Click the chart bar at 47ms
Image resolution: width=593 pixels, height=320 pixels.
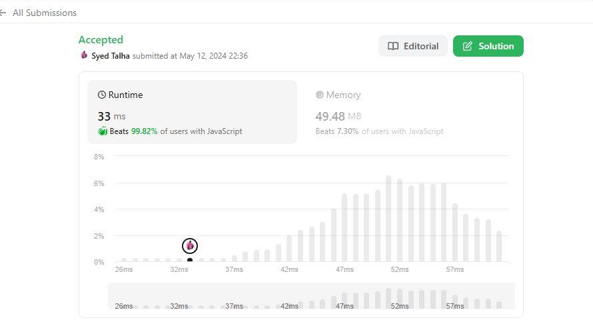tap(344, 228)
